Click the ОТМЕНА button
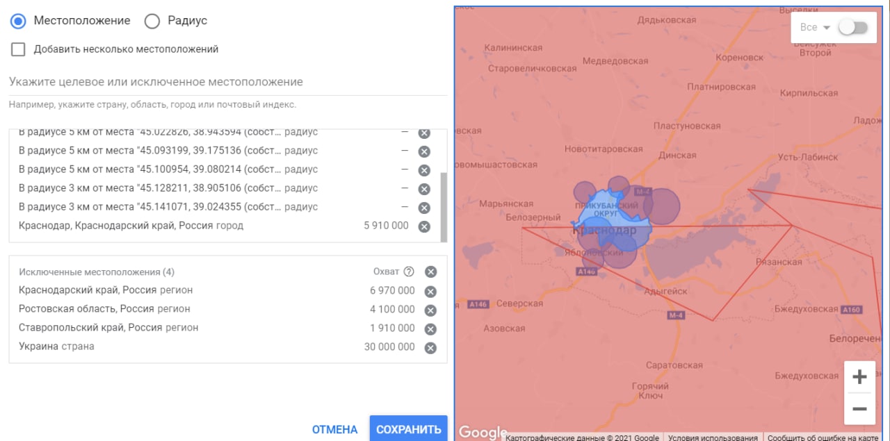Image resolution: width=890 pixels, height=441 pixels. point(334,430)
